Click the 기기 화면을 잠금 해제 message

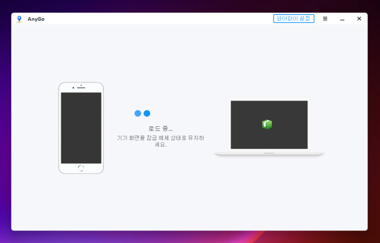pos(160,141)
